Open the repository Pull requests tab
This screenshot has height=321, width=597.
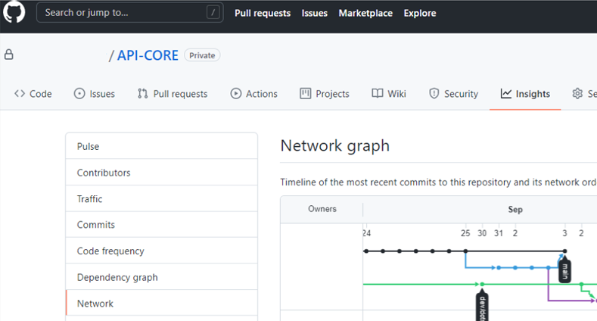(x=173, y=94)
